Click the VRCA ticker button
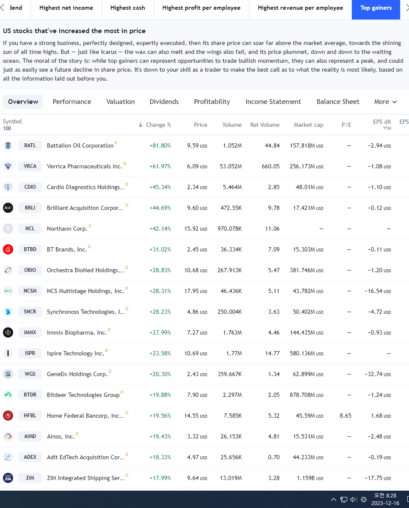This screenshot has width=409, height=508. [30, 166]
